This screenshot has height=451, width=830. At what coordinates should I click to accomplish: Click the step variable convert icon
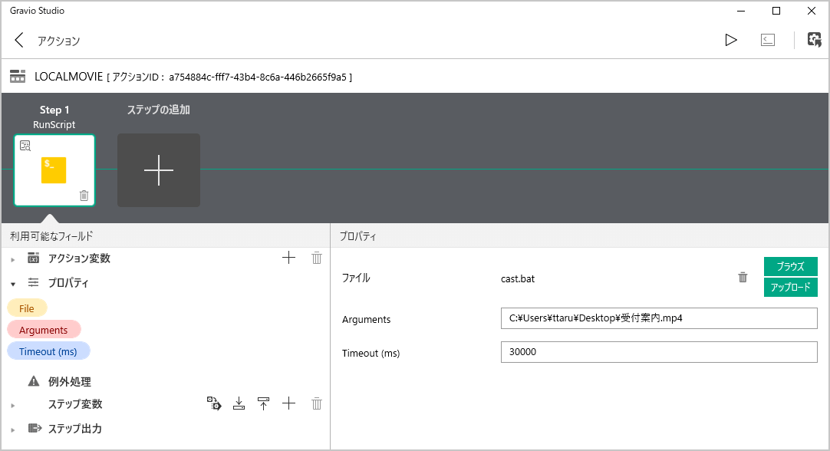(214, 403)
